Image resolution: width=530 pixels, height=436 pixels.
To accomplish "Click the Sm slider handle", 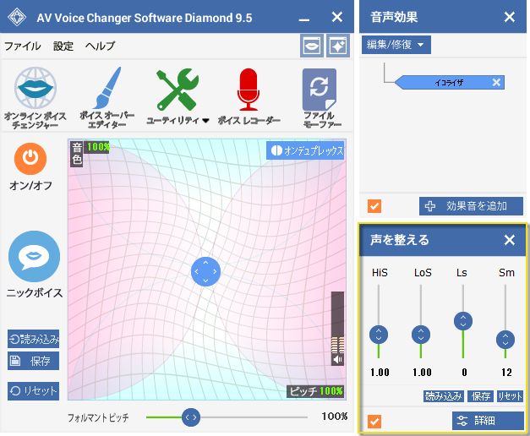I will (x=505, y=340).
